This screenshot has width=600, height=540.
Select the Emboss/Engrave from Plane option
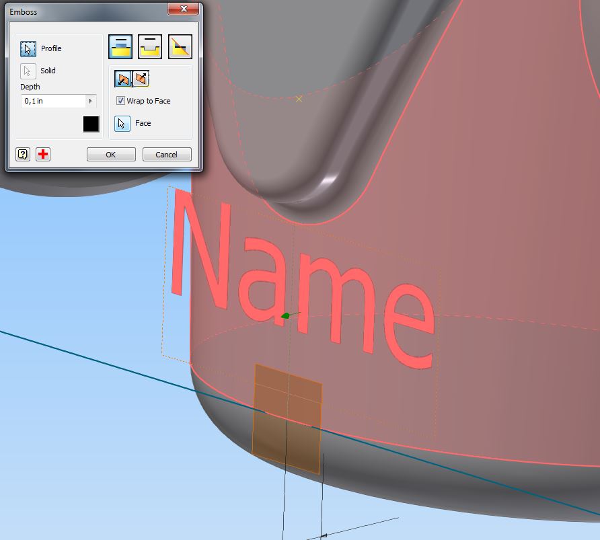tap(179, 46)
